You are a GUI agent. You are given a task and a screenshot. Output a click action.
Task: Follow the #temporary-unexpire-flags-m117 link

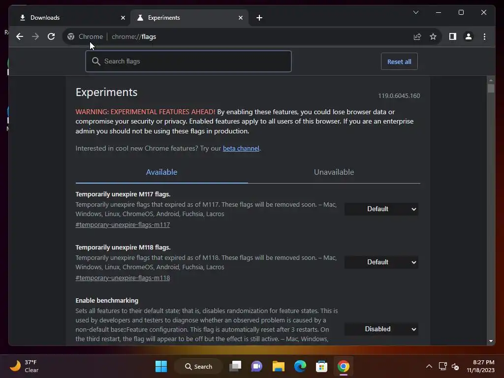click(123, 224)
